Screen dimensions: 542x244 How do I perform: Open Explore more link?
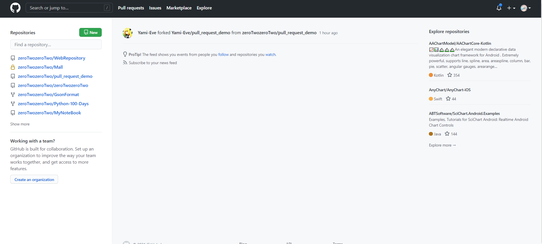tap(442, 145)
